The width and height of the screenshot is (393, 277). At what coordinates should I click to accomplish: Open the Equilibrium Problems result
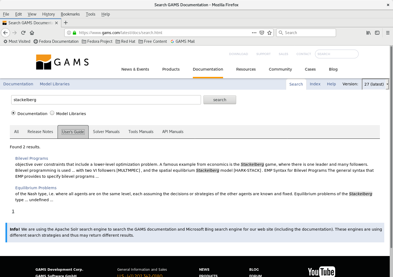(36, 188)
